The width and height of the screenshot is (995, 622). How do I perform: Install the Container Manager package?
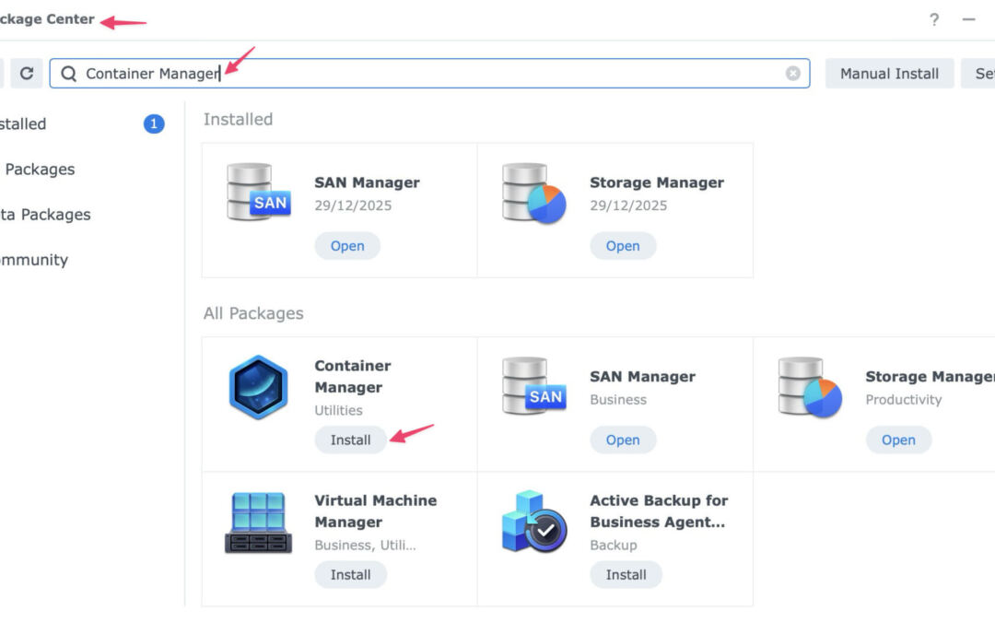pyautogui.click(x=350, y=440)
